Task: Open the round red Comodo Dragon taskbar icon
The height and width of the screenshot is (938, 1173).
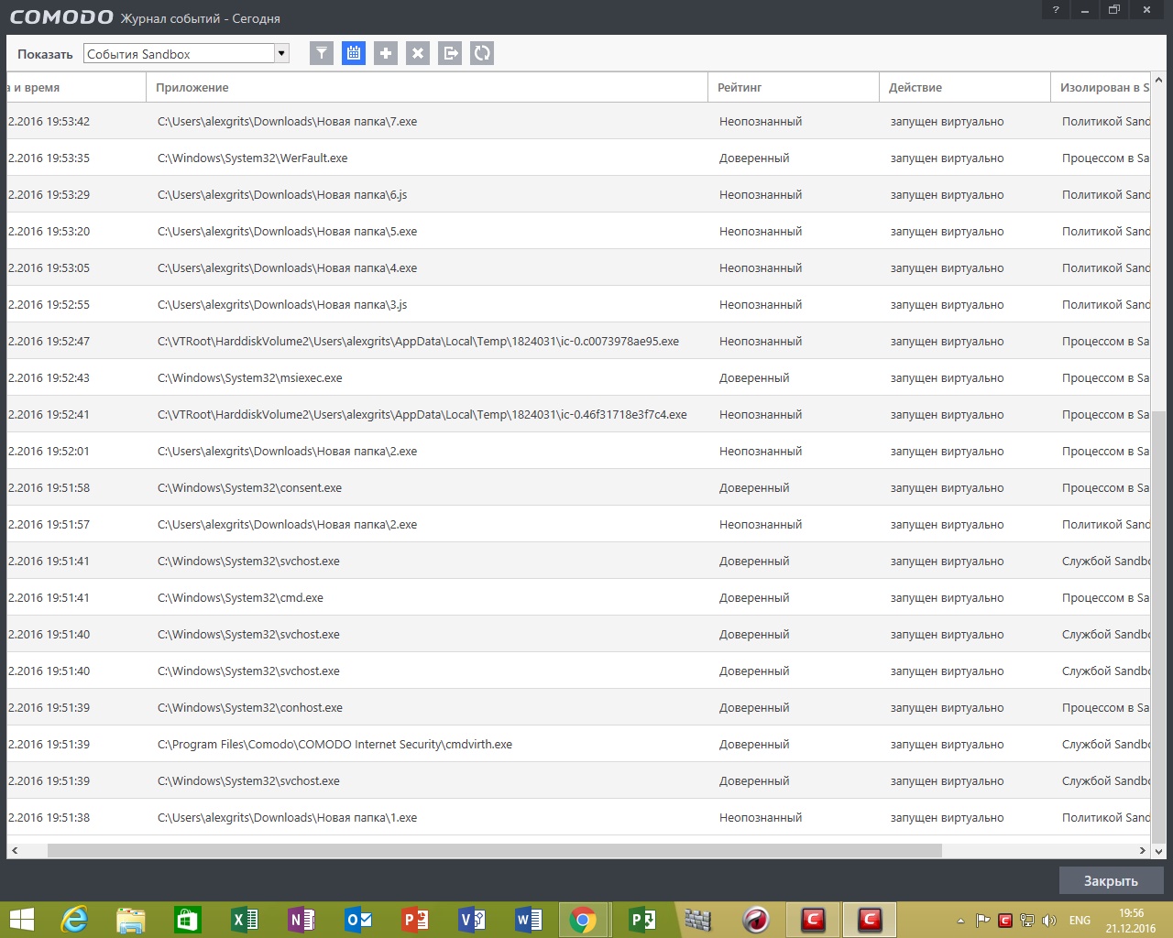Action: pos(755,919)
